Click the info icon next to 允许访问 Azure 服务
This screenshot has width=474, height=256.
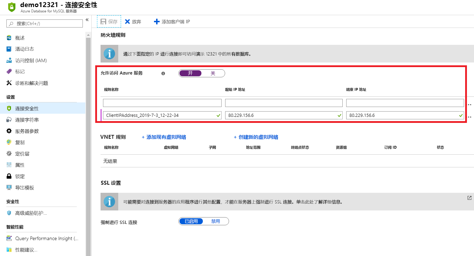163,73
